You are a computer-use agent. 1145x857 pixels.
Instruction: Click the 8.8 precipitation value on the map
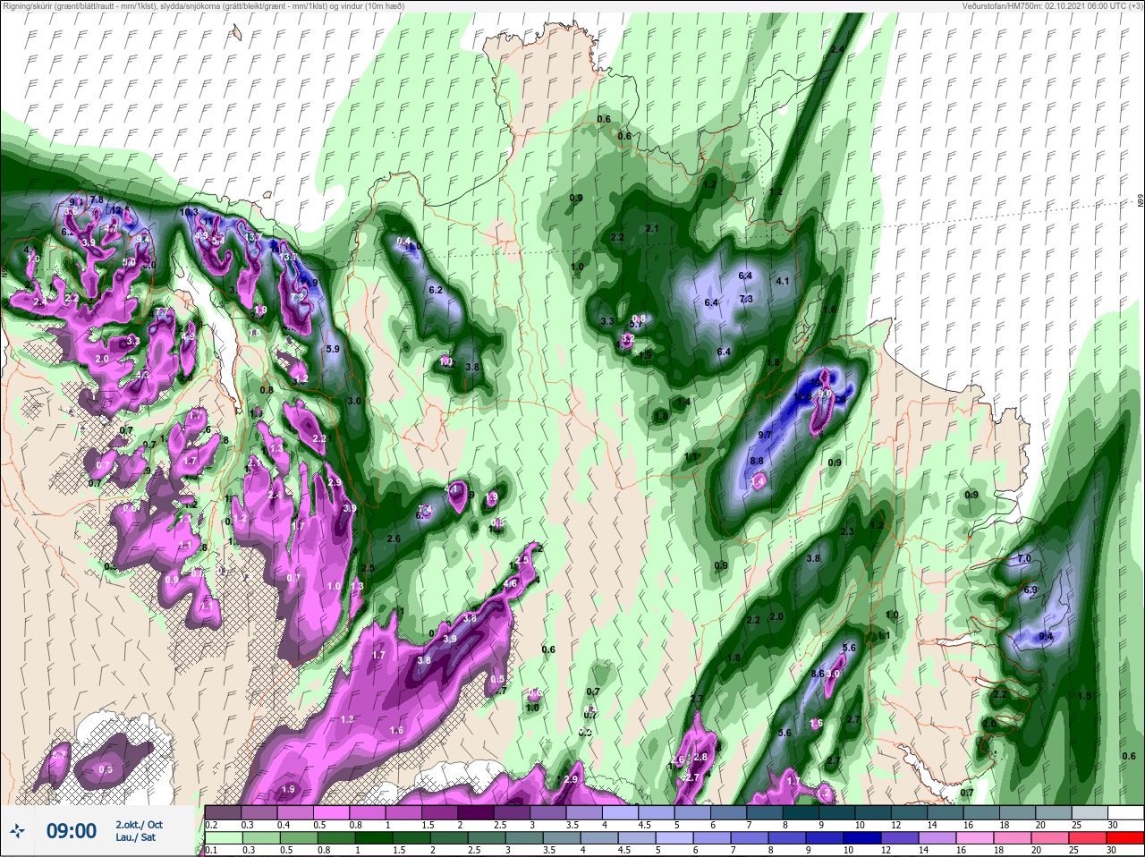[757, 461]
